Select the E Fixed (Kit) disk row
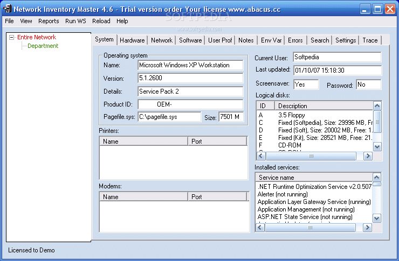399x261 pixels. (x=315, y=138)
